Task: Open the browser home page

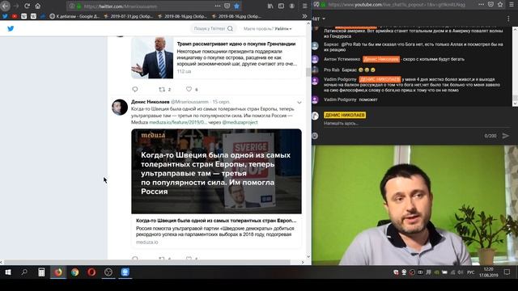Action: coord(38,6)
